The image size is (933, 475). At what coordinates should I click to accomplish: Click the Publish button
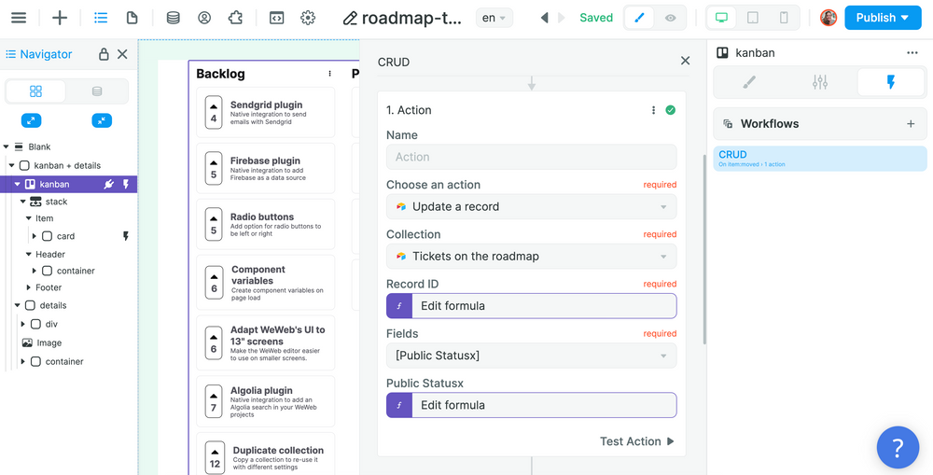882,18
